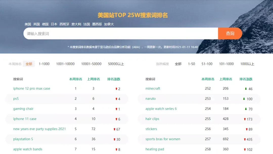273x154 pixels.
Task: Open the iphone 11 case keyword
Action: click(25, 119)
